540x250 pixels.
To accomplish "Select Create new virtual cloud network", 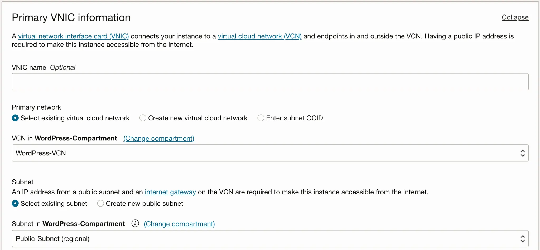I will (143, 118).
